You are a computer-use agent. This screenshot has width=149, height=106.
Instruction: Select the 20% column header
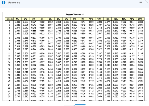(x=140, y=19)
